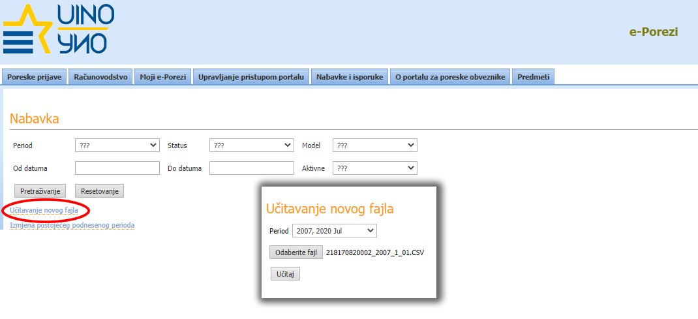Click the Odaberite fajl button
Viewport: 698px width, 319px height.
tap(296, 252)
